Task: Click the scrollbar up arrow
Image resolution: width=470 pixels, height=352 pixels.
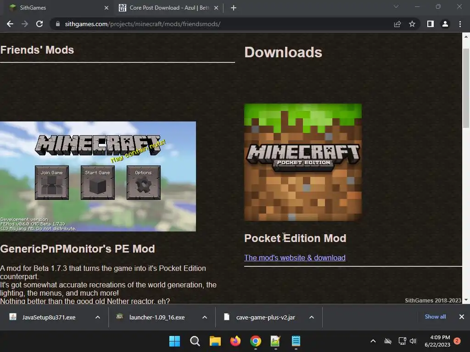Action: point(466,37)
